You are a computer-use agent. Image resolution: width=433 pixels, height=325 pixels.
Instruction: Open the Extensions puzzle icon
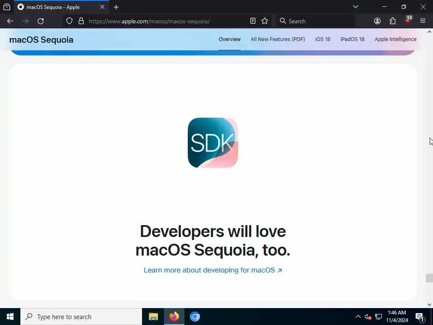392,21
